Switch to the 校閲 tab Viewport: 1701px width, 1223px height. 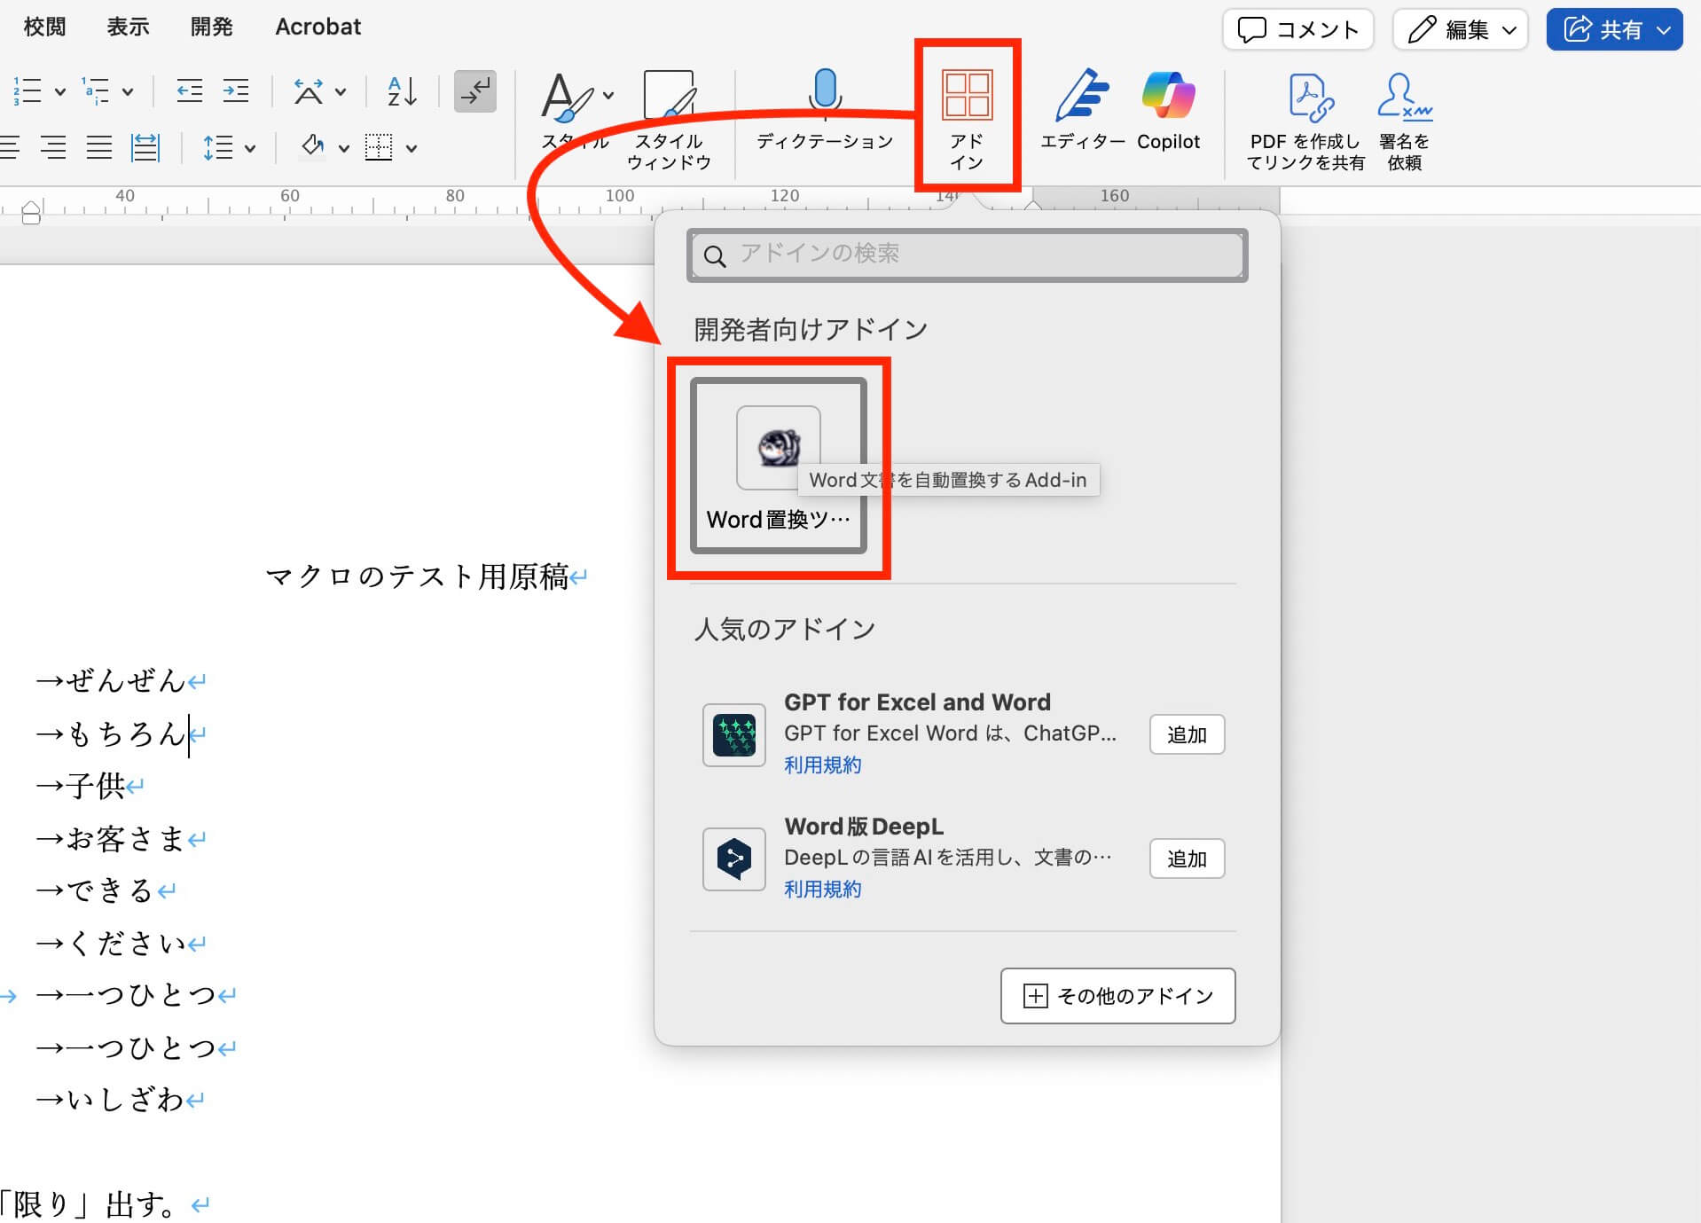44,27
